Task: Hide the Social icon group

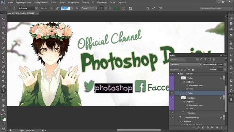Action: (171, 74)
